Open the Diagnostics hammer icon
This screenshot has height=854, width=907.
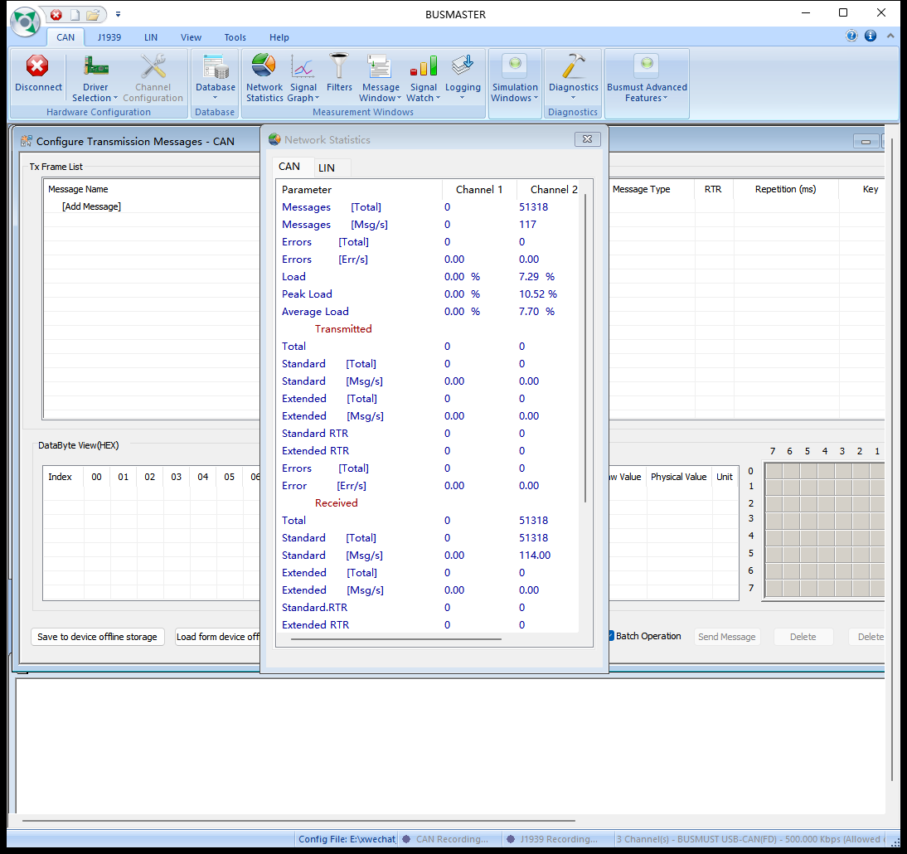click(573, 66)
